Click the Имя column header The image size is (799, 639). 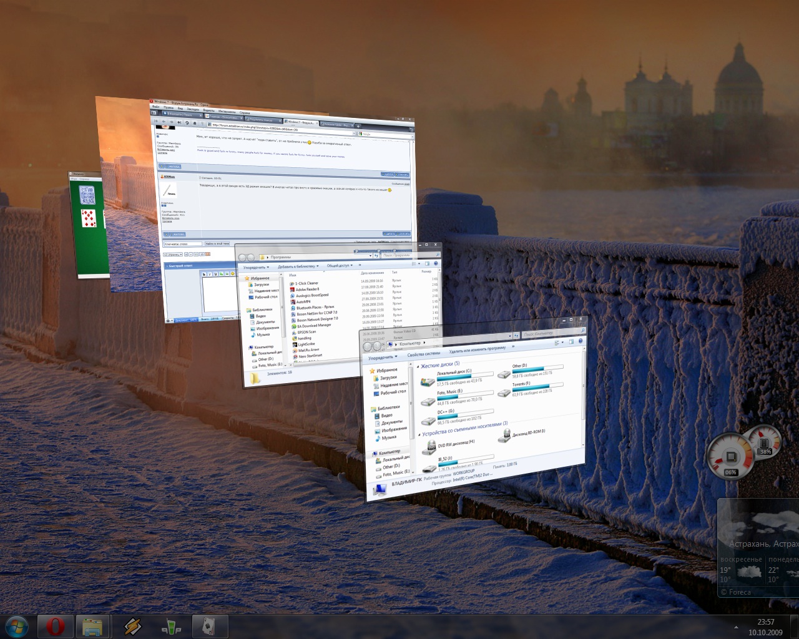(293, 275)
